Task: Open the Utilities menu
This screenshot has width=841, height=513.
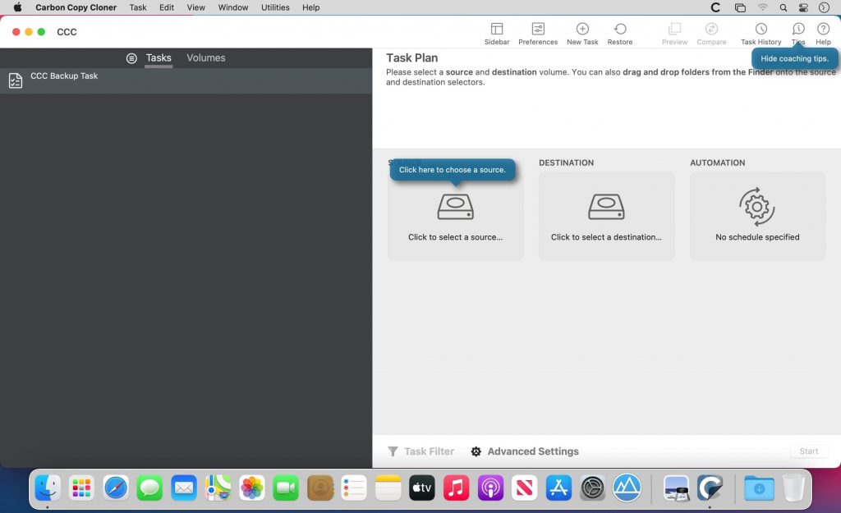Action: tap(275, 7)
